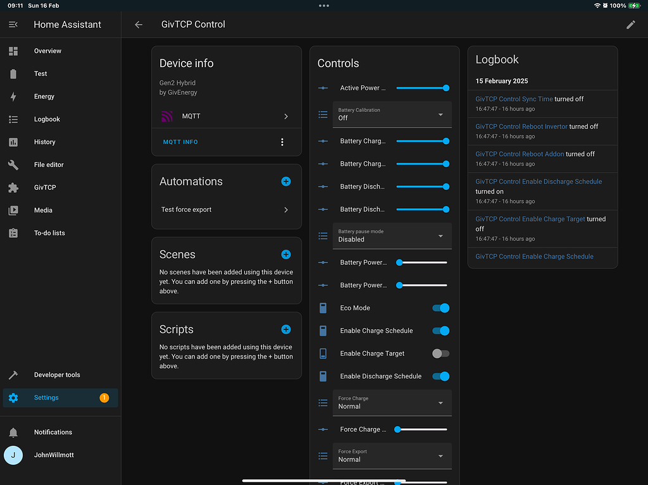The height and width of the screenshot is (485, 648).
Task: Add a new scene with the plus icon
Action: [285, 254]
